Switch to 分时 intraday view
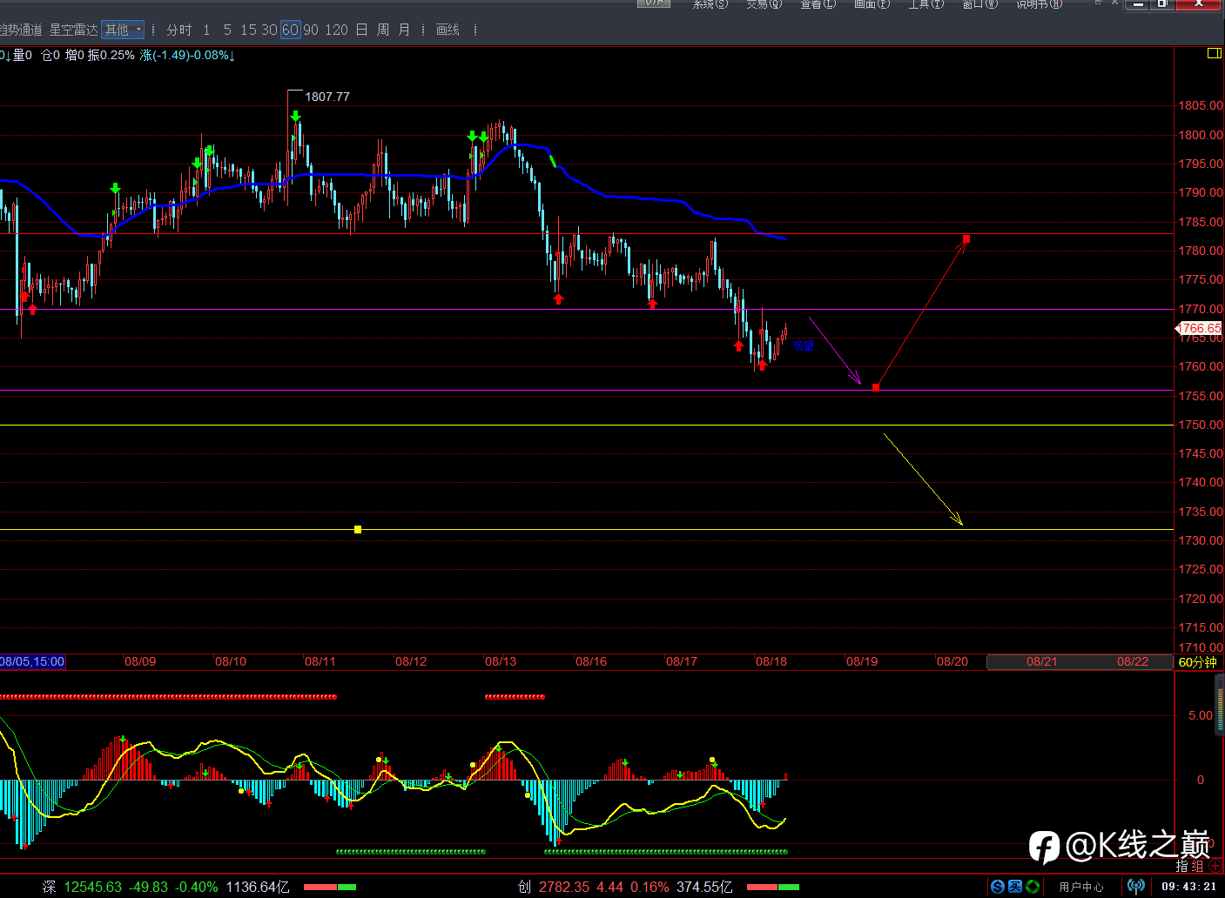The width and height of the screenshot is (1225, 898). pos(179,30)
